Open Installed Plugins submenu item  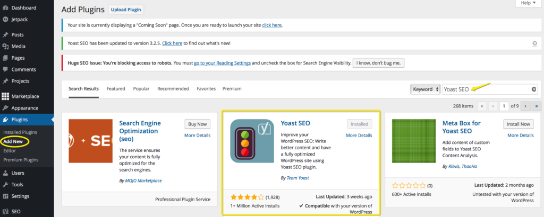(x=20, y=132)
